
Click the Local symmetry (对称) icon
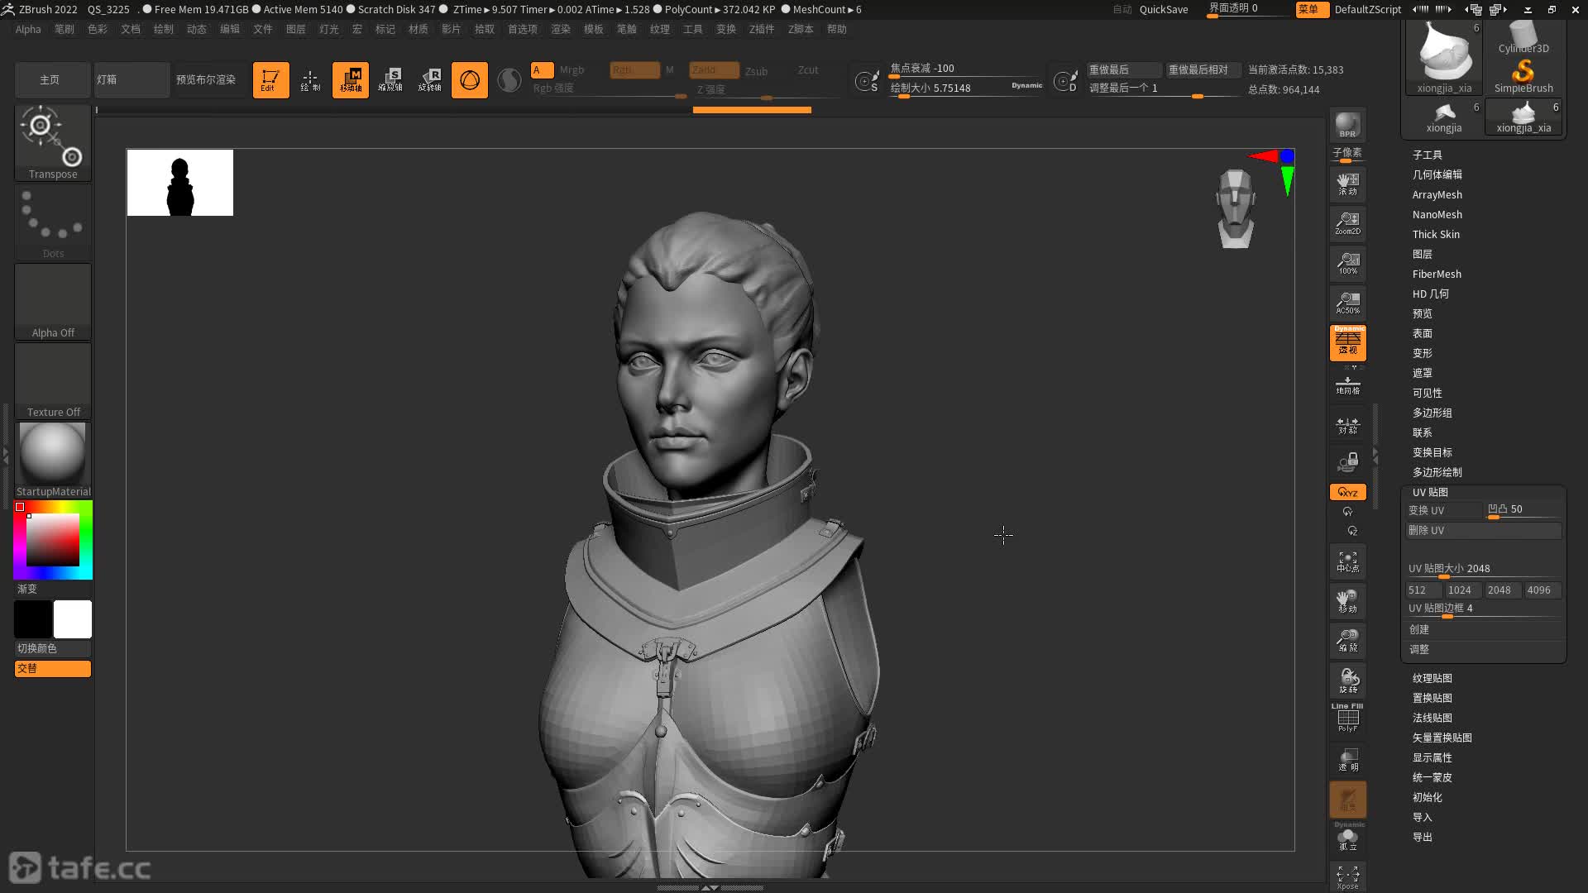(1347, 425)
